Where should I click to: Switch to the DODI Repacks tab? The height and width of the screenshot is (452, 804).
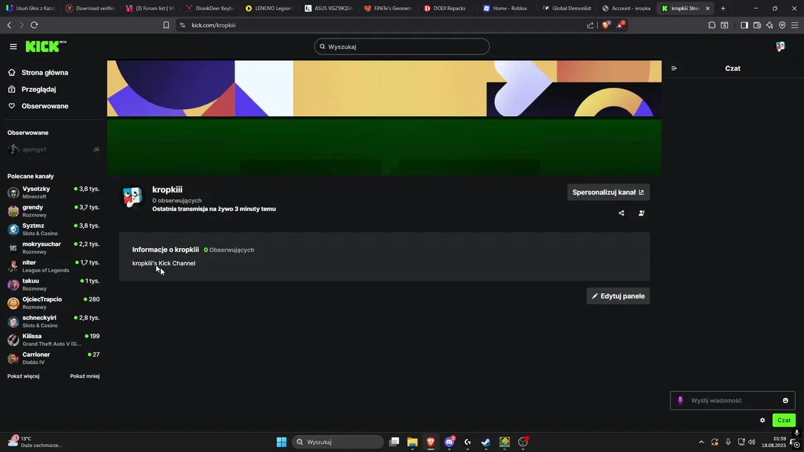tap(447, 8)
